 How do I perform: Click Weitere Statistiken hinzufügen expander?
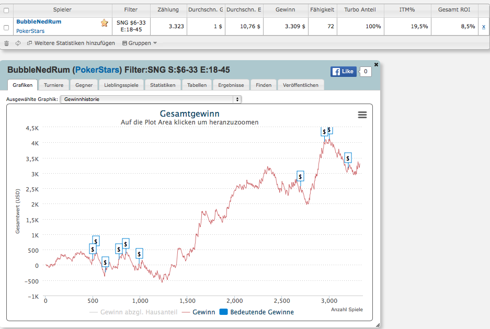coord(71,43)
